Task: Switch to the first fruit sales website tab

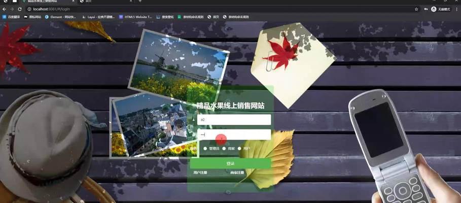Action: (x=48, y=1)
